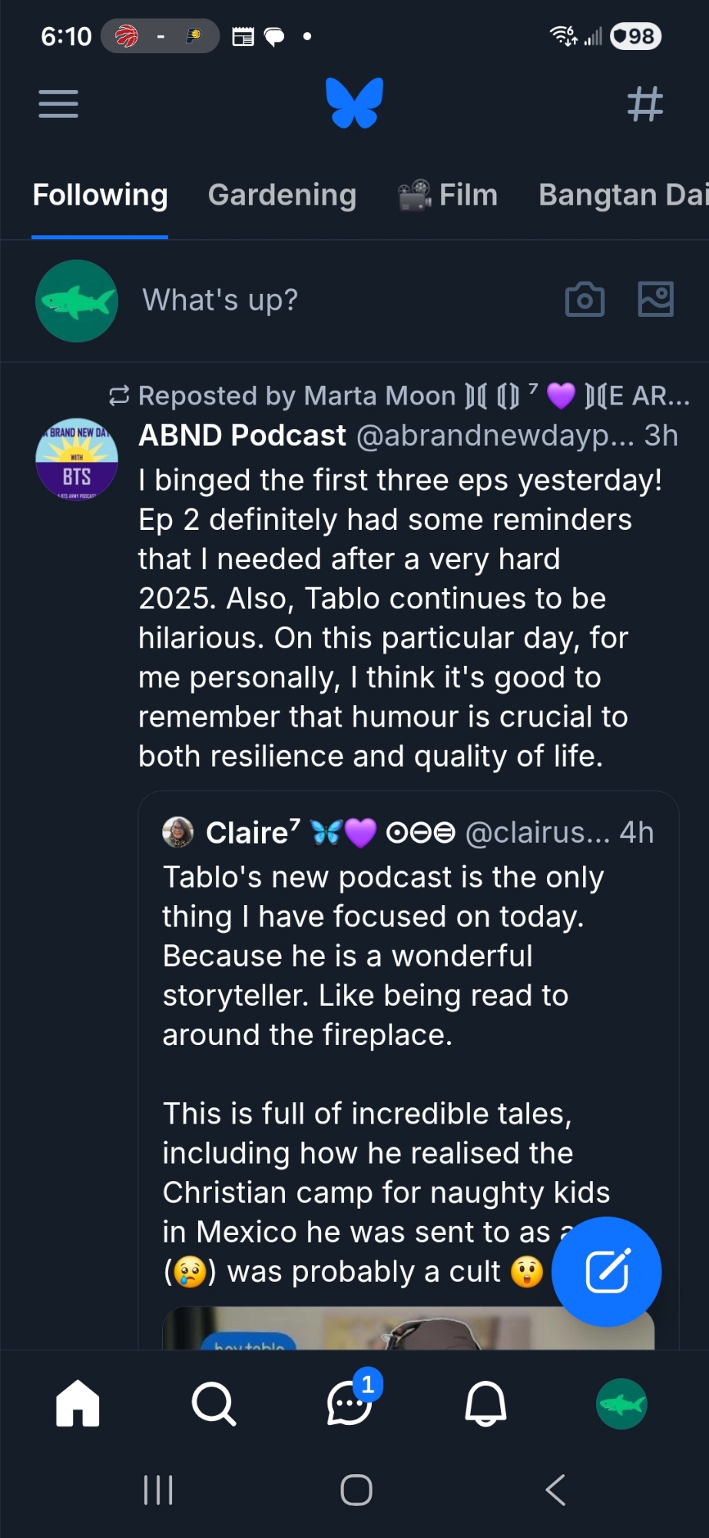
Task: Open ABND Podcast profile name
Action: click(x=242, y=435)
